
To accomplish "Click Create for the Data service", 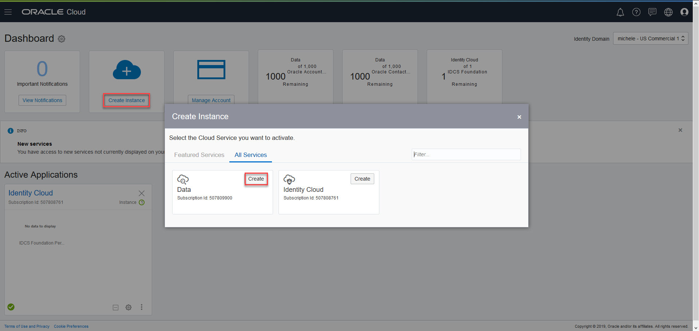I will point(256,179).
